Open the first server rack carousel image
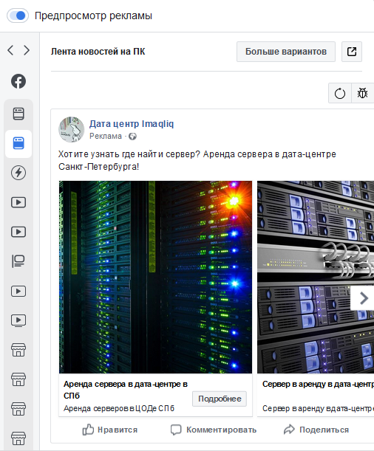 pyautogui.click(x=155, y=277)
